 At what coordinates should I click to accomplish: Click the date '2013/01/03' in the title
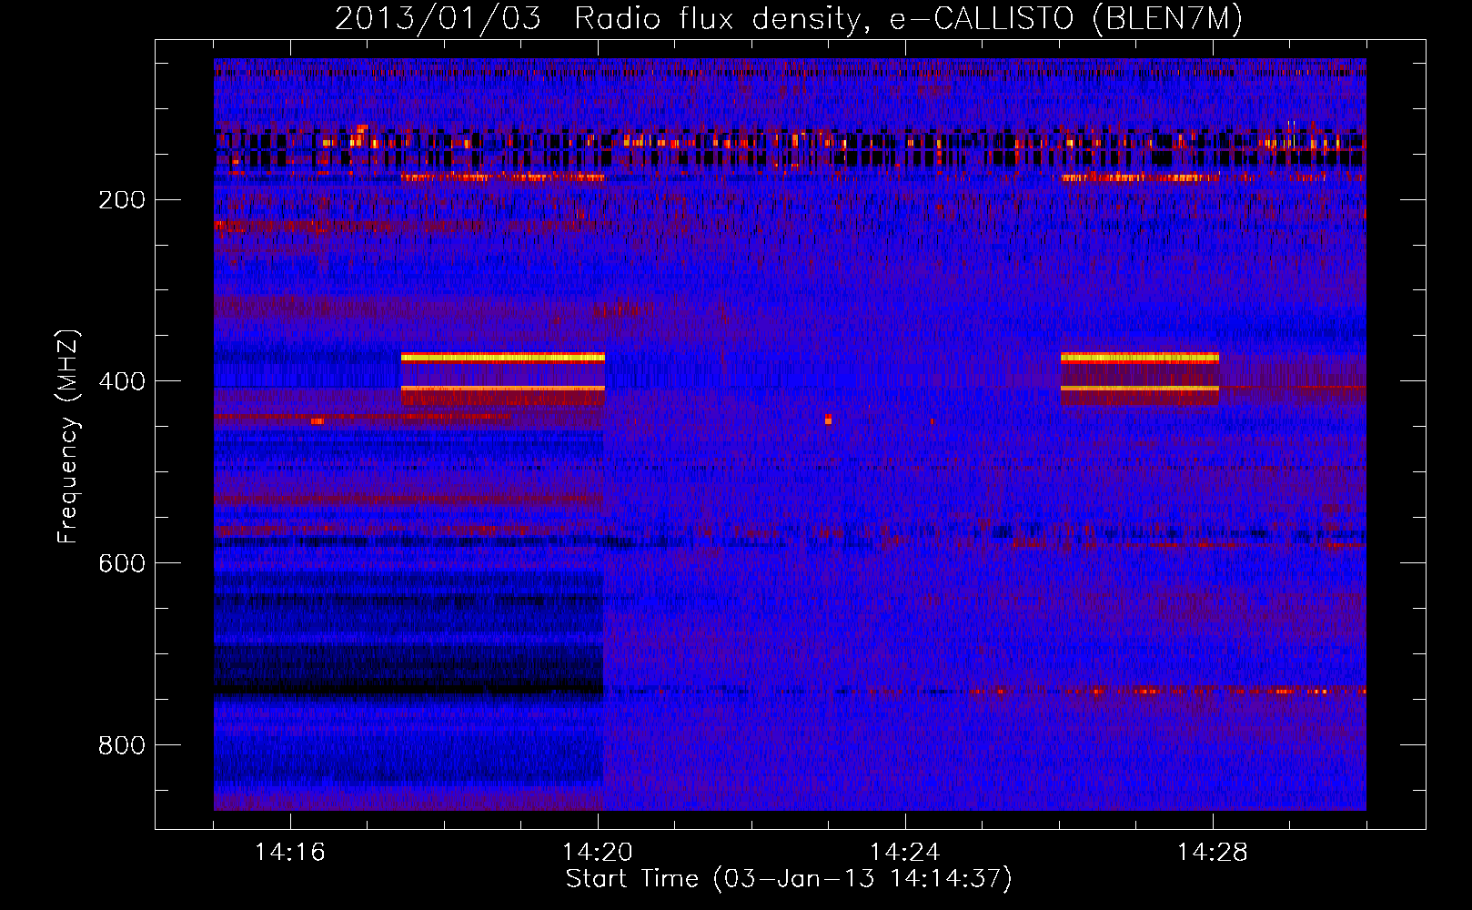pyautogui.click(x=438, y=19)
